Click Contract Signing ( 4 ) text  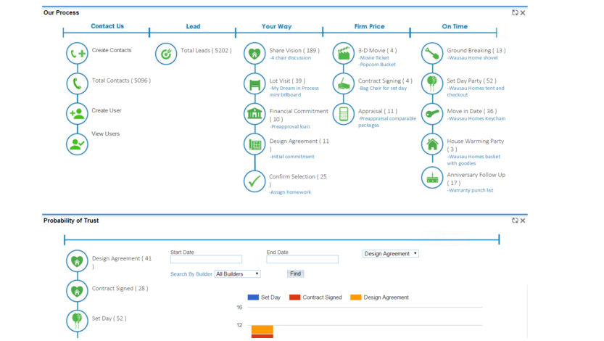385,81
